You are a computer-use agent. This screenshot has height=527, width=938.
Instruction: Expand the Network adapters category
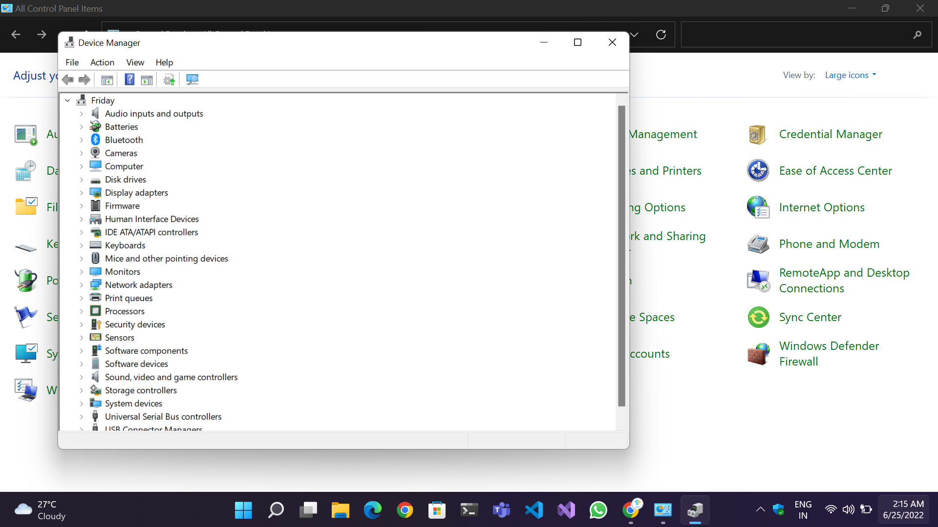[x=82, y=285]
